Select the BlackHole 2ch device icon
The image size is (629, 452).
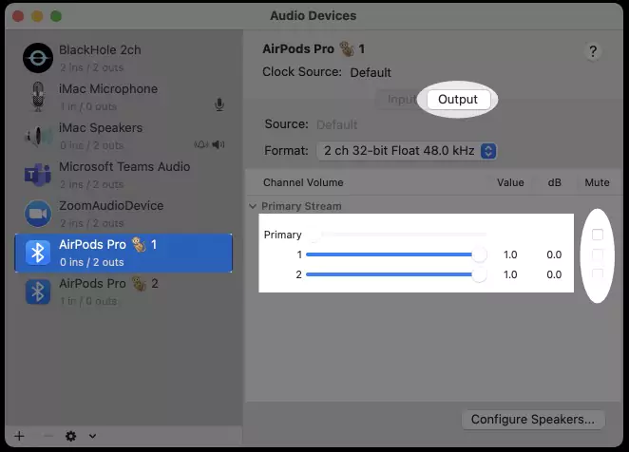[x=38, y=58]
